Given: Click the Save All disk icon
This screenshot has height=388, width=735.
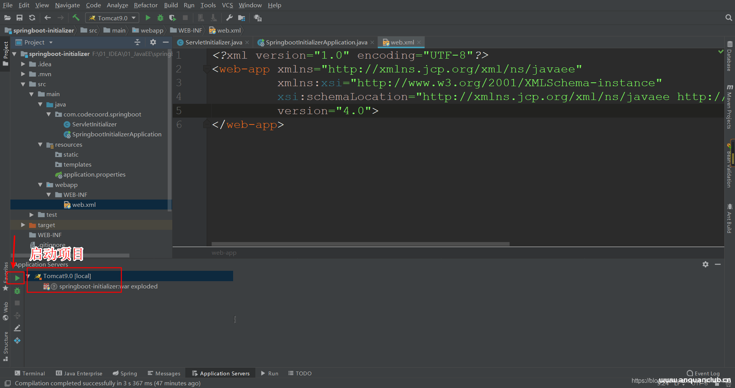Looking at the screenshot, I should (x=20, y=18).
